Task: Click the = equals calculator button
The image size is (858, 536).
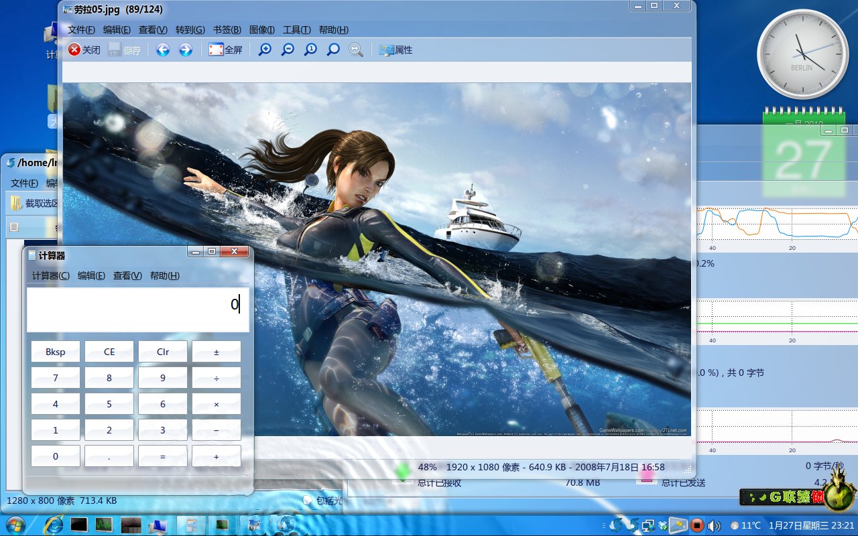Action: [163, 456]
